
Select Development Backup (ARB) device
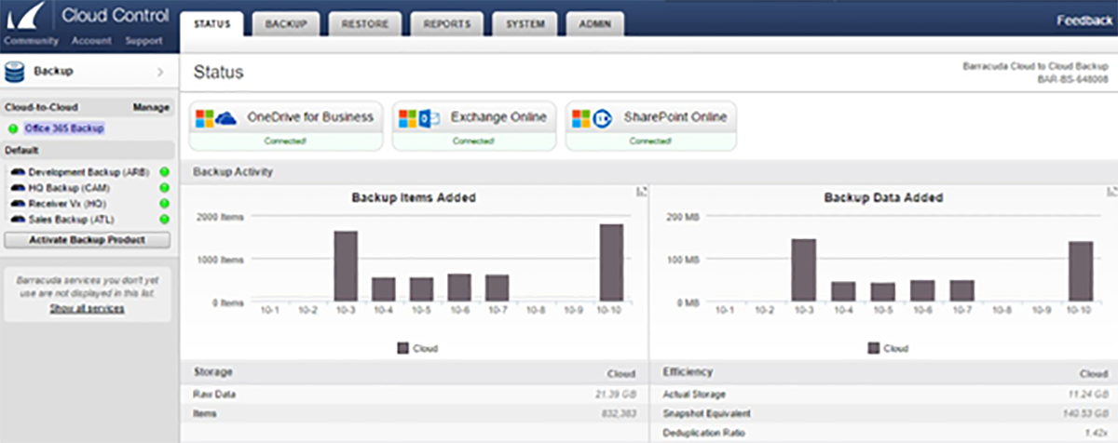[x=89, y=172]
